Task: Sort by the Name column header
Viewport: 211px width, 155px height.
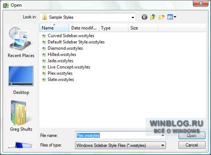Action: pyautogui.click(x=54, y=28)
